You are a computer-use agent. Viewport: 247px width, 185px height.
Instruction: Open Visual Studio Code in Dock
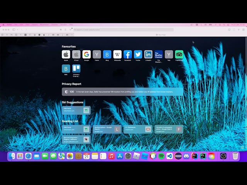170,156
